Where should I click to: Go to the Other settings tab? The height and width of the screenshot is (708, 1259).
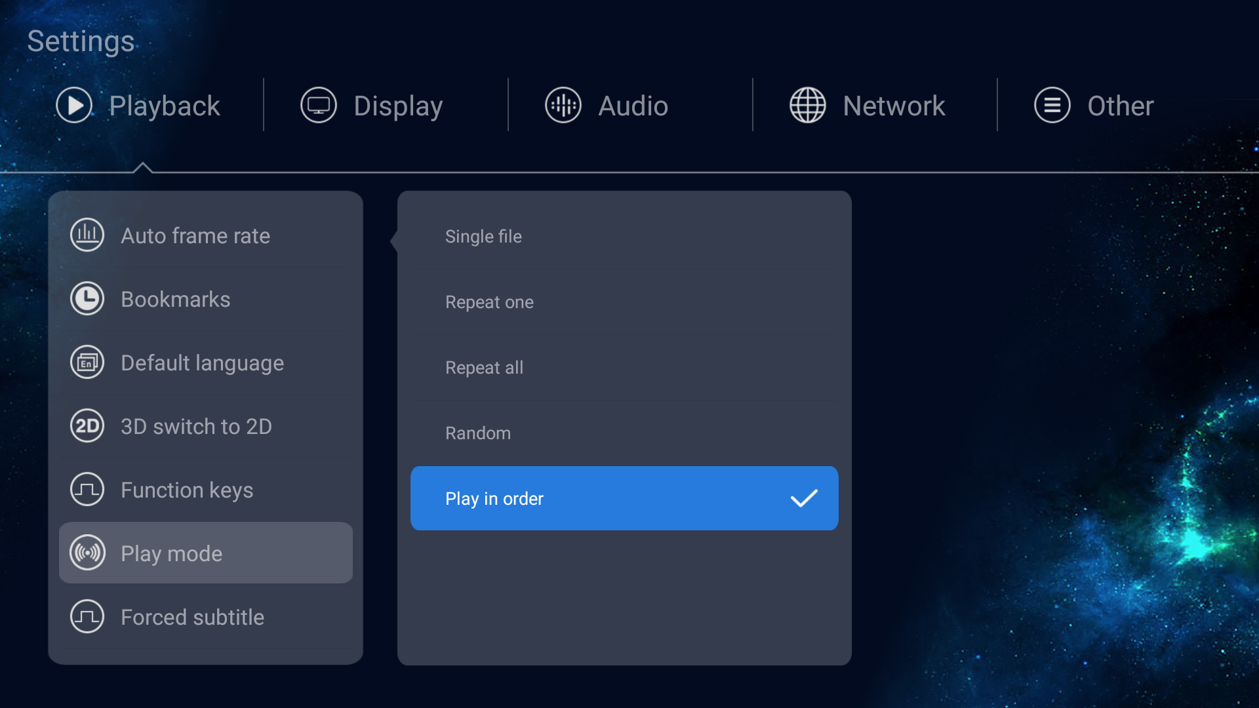point(1094,106)
